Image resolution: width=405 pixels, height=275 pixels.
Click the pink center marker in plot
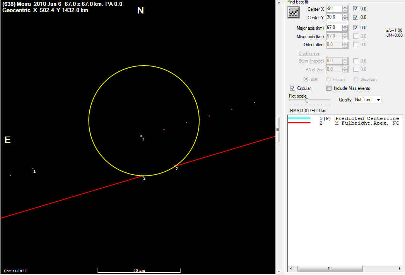[x=141, y=136]
